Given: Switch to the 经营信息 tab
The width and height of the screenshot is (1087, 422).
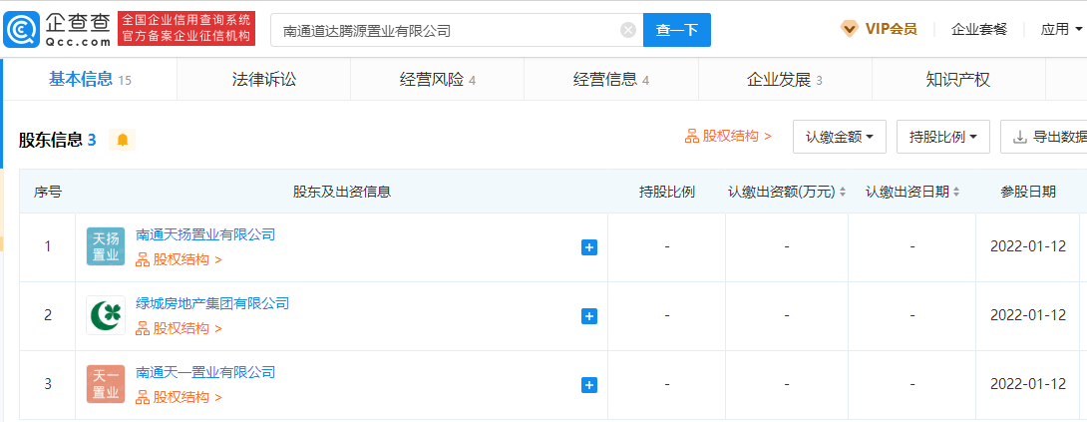Looking at the screenshot, I should pos(610,80).
